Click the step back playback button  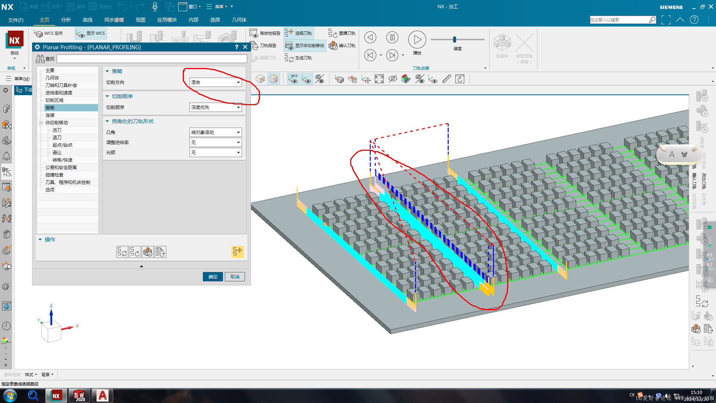click(370, 37)
